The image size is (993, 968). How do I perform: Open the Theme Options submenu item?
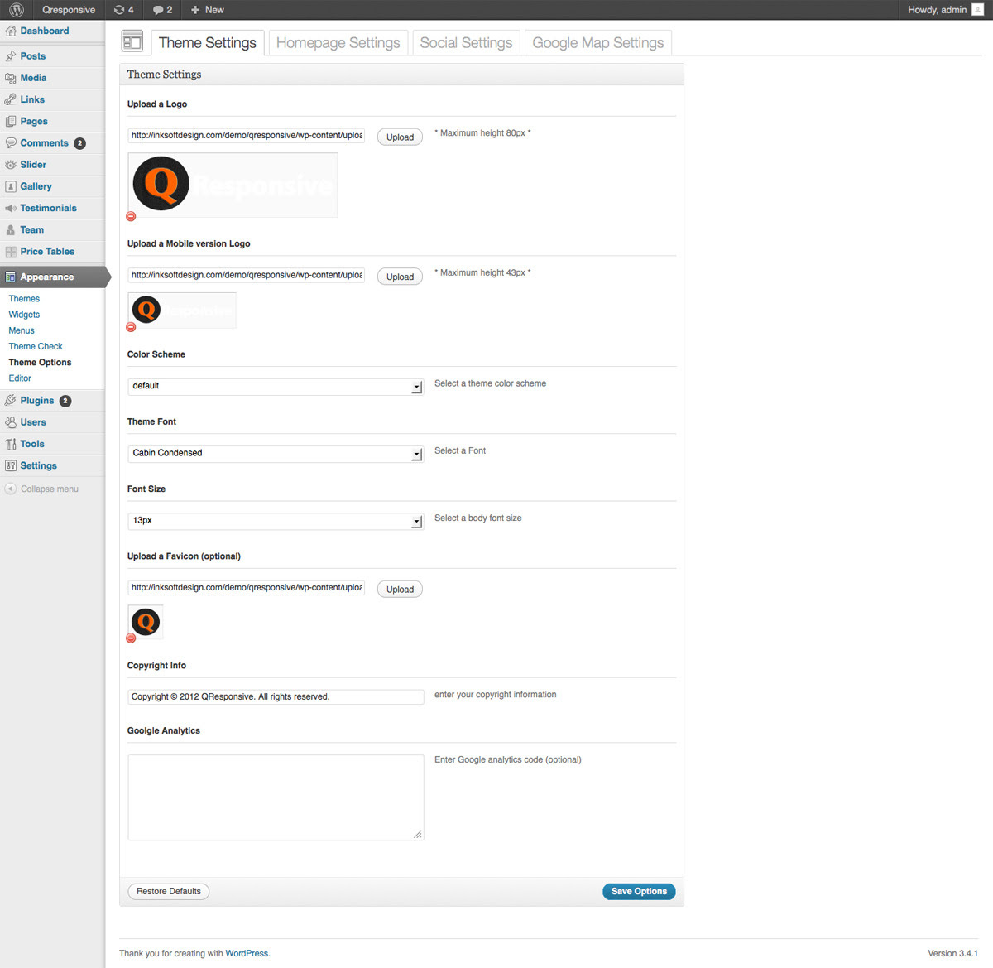point(40,363)
